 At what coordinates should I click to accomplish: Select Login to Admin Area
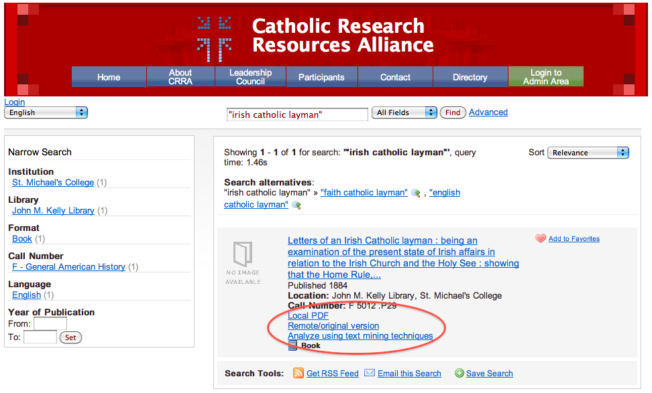point(545,77)
